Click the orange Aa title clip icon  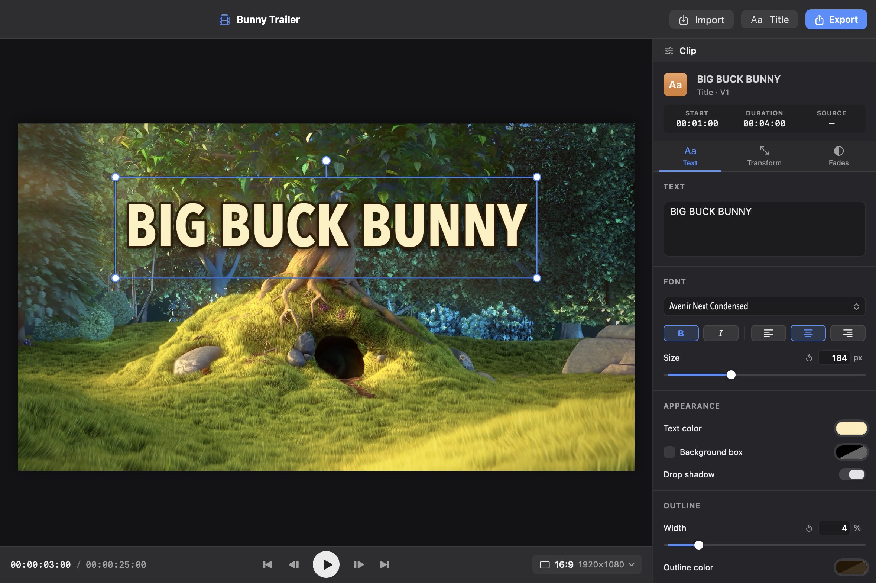pyautogui.click(x=675, y=84)
